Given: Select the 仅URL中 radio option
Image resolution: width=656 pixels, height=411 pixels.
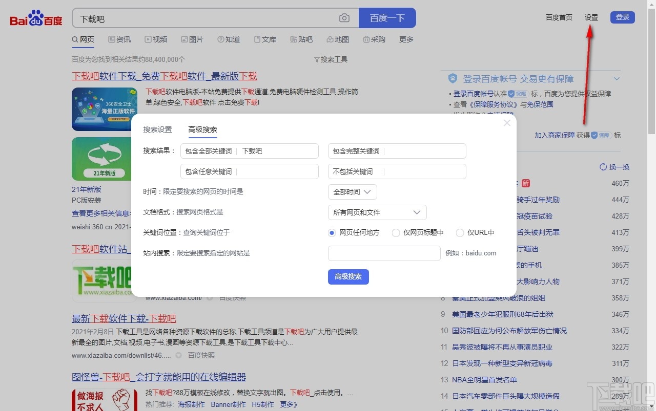Looking at the screenshot, I should point(460,232).
